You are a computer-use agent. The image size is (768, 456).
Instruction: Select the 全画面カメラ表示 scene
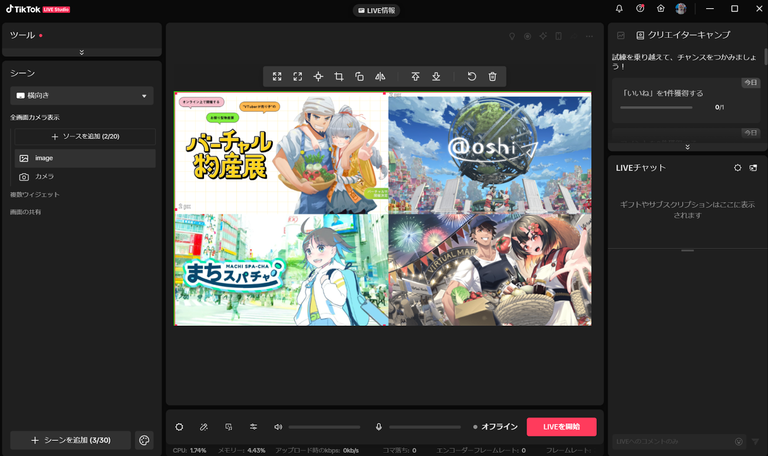click(35, 117)
